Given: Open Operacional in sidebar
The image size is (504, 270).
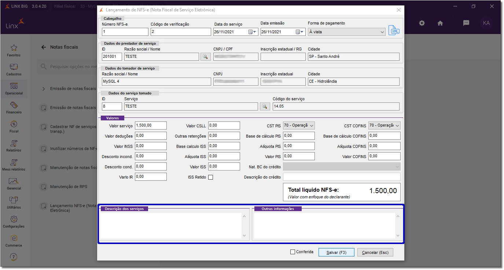Looking at the screenshot, I should coord(14,89).
